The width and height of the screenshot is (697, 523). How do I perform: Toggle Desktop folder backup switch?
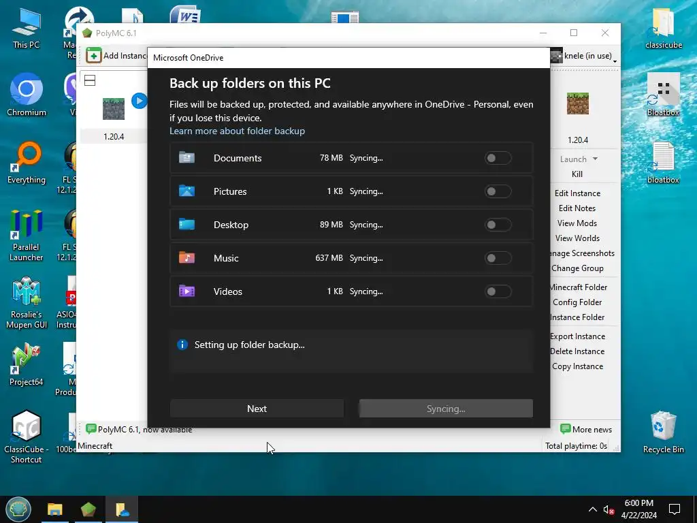tap(498, 225)
